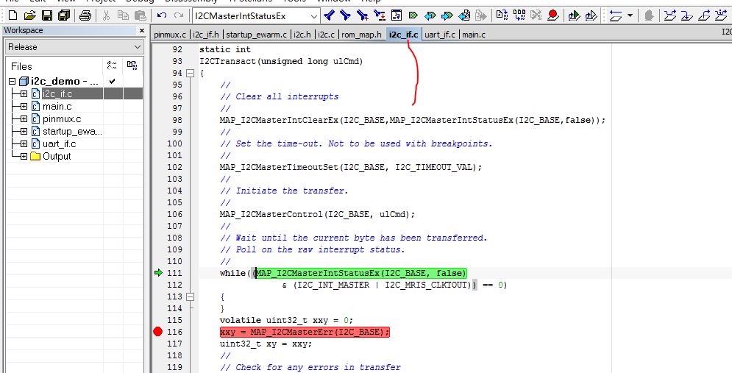Save the current file with the floppy icon

(x=46, y=15)
